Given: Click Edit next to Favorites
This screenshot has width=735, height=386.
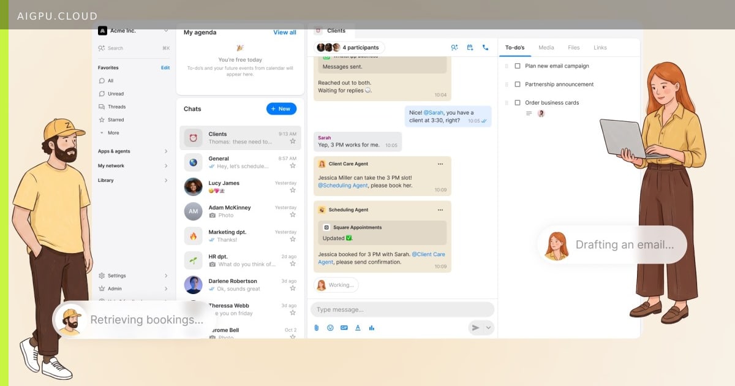Looking at the screenshot, I should tap(165, 68).
